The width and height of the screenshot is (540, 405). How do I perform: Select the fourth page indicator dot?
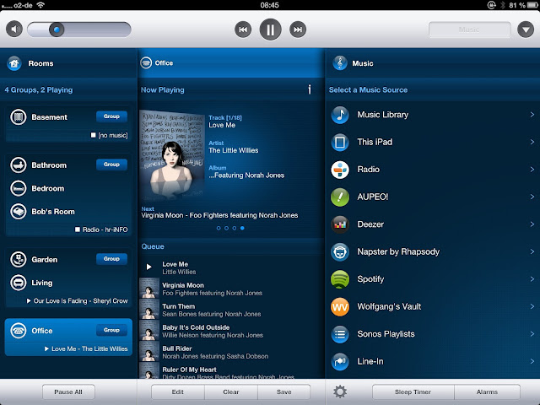click(x=242, y=228)
